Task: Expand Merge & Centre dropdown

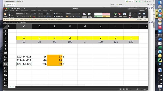Action: click(x=64, y=16)
